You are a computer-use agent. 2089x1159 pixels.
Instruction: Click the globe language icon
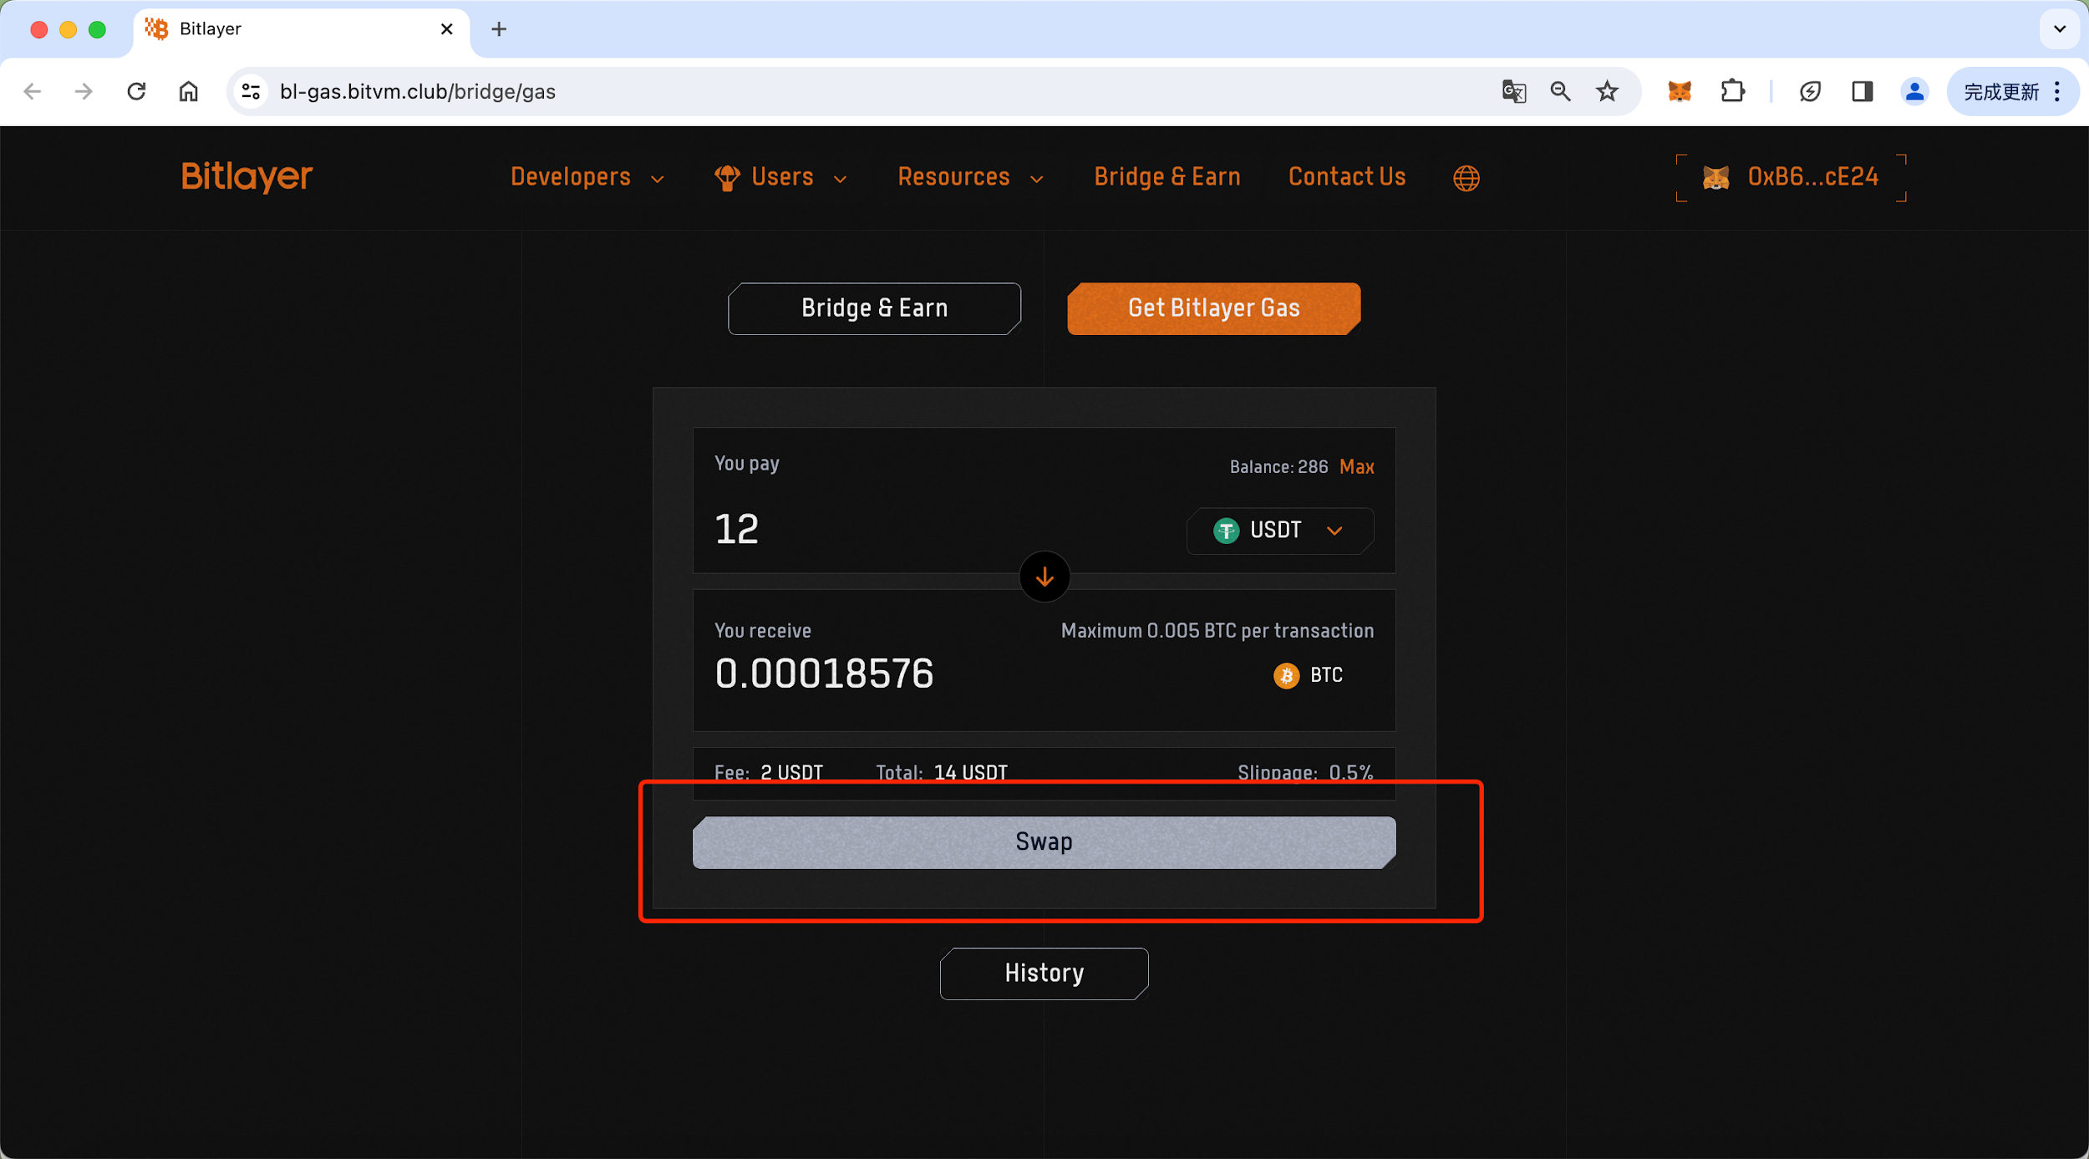coord(1466,178)
